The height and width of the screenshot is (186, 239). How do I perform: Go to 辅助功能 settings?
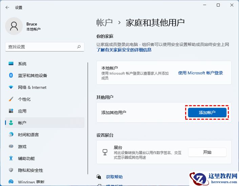(45, 158)
